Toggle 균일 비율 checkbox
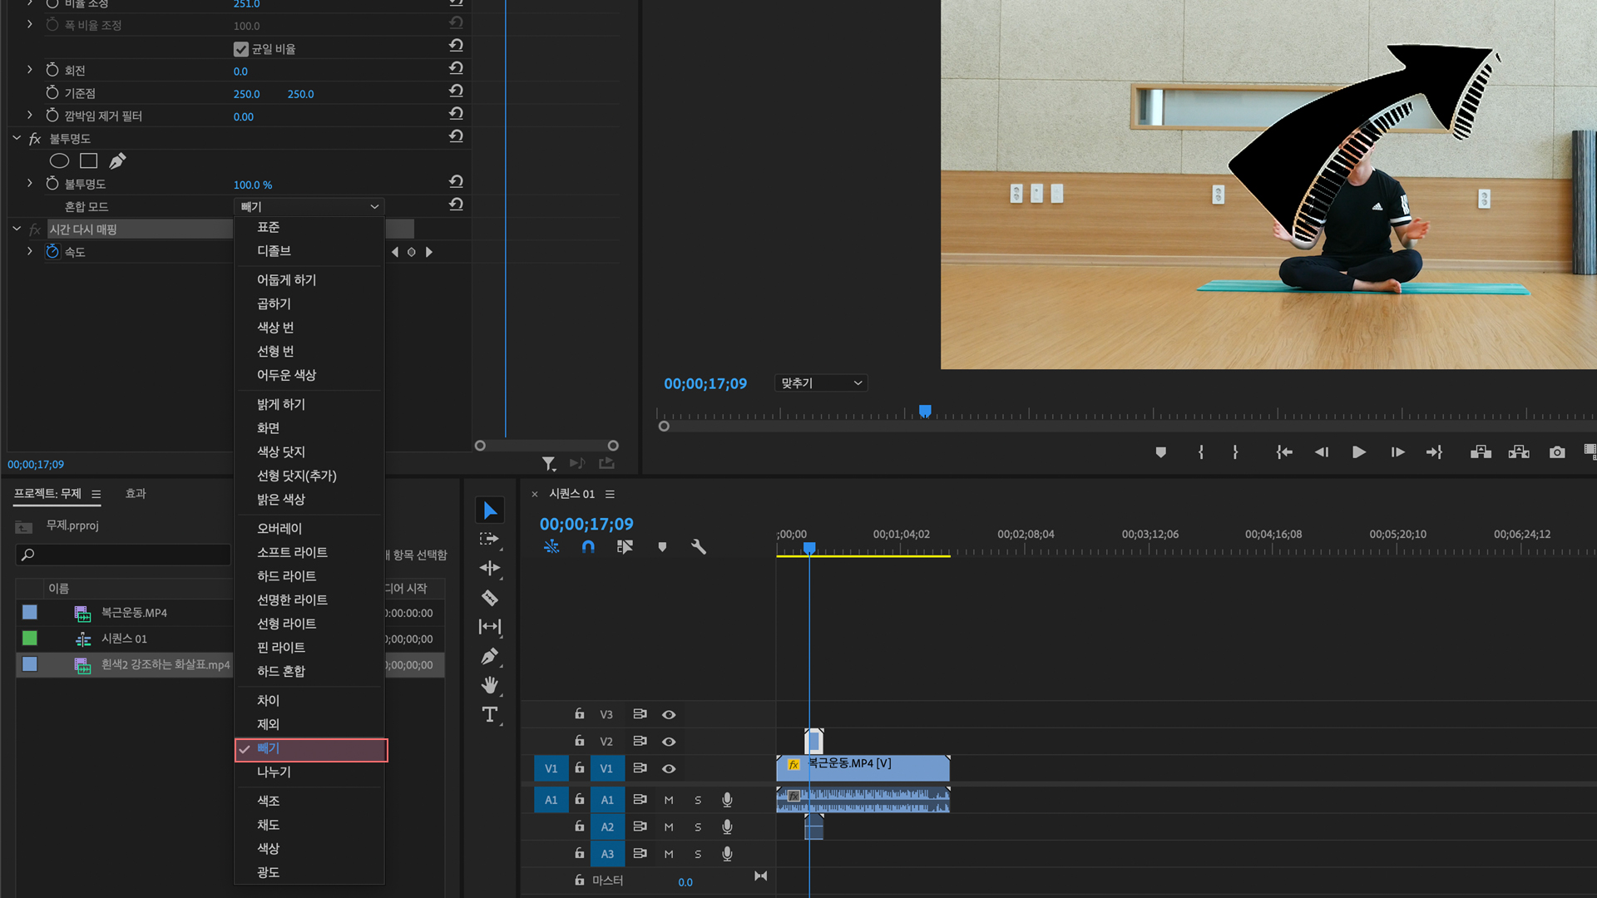This screenshot has height=898, width=1597. tap(241, 49)
